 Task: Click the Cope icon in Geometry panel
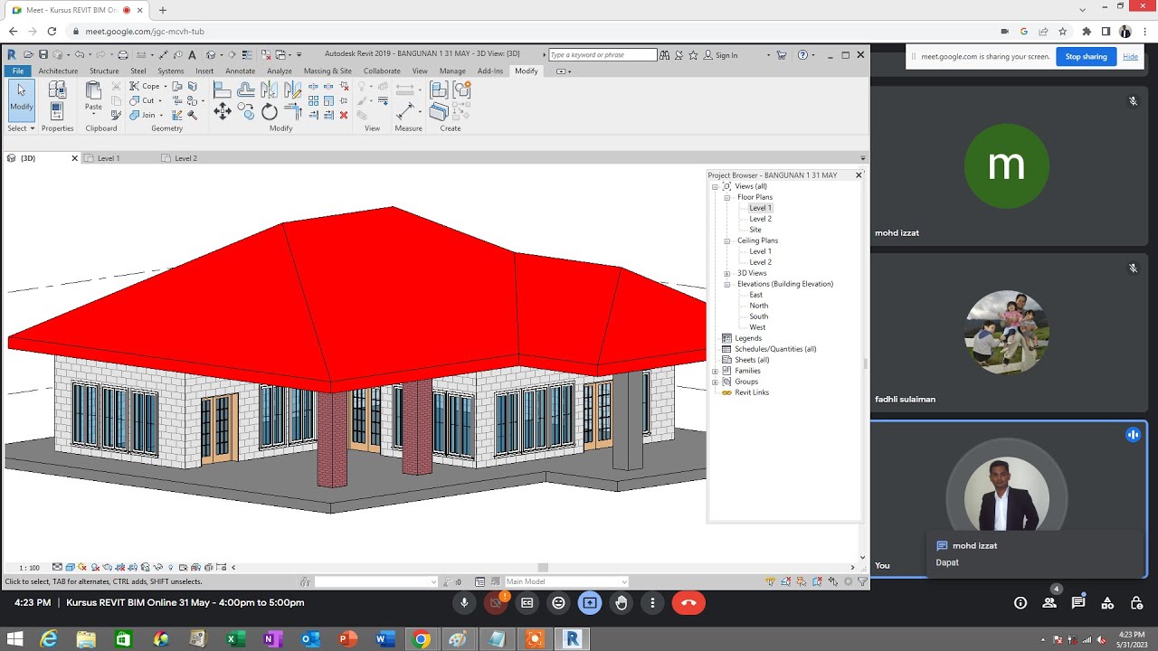click(134, 86)
